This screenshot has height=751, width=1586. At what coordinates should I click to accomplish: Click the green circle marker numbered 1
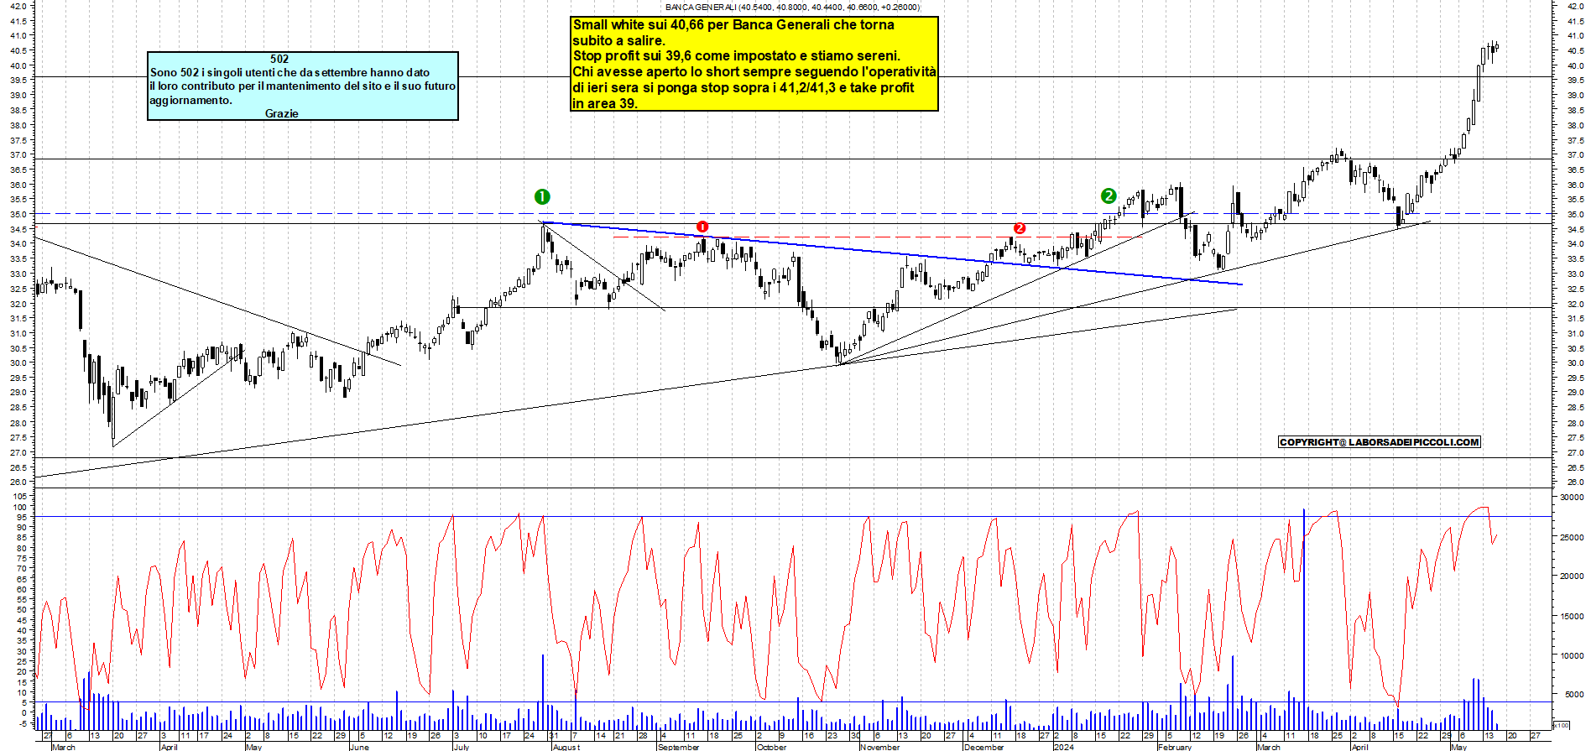[x=542, y=196]
